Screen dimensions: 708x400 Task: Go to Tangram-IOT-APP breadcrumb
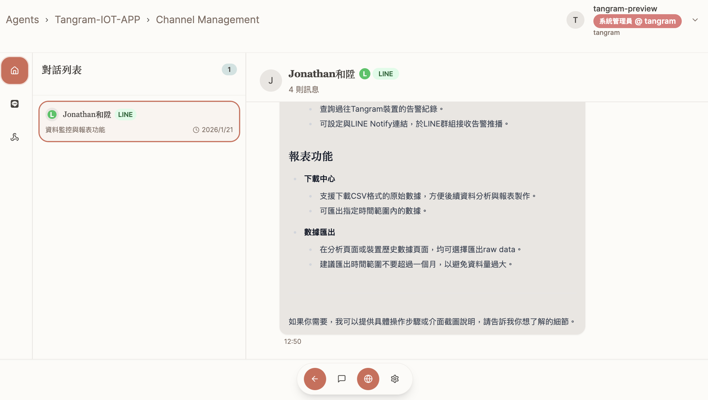pyautogui.click(x=97, y=20)
